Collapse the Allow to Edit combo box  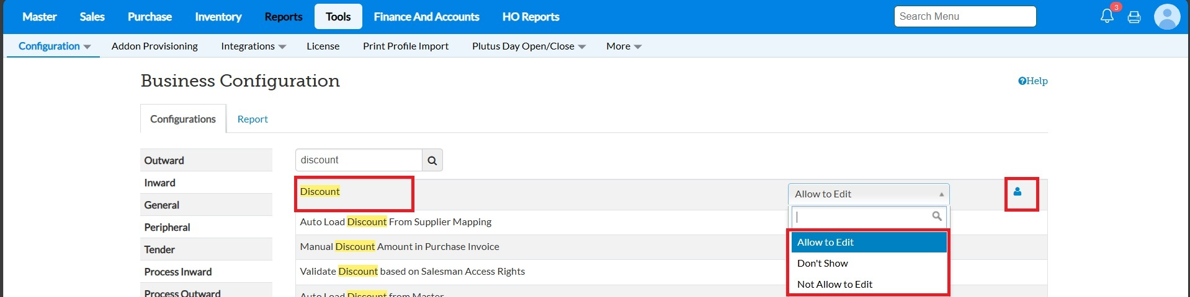[x=869, y=194]
